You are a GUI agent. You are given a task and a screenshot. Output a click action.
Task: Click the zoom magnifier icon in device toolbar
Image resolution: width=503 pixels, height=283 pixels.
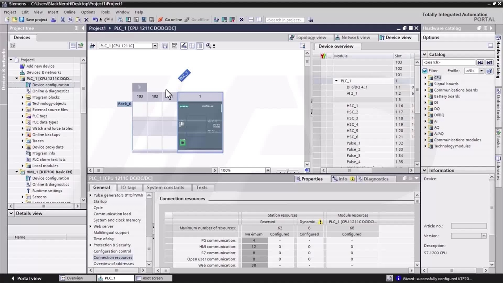[209, 46]
